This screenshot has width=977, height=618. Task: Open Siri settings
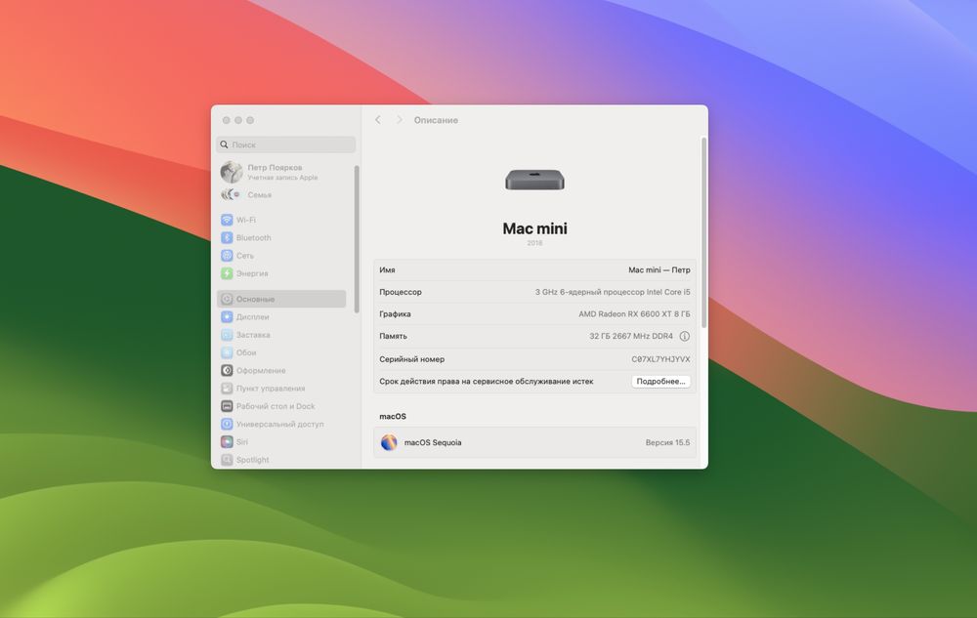(234, 442)
